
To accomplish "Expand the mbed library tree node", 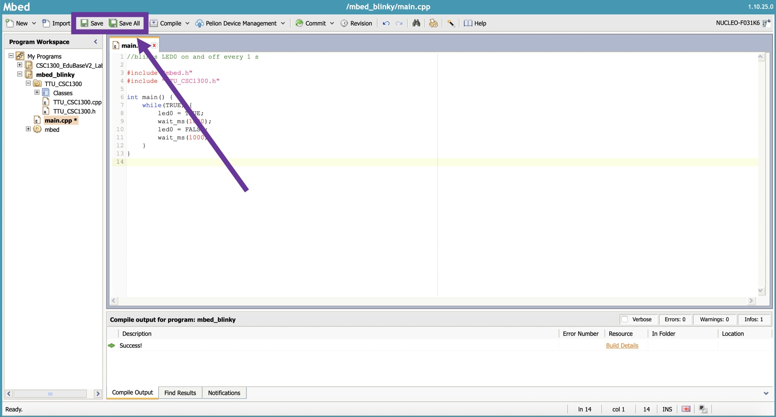I will (x=28, y=129).
